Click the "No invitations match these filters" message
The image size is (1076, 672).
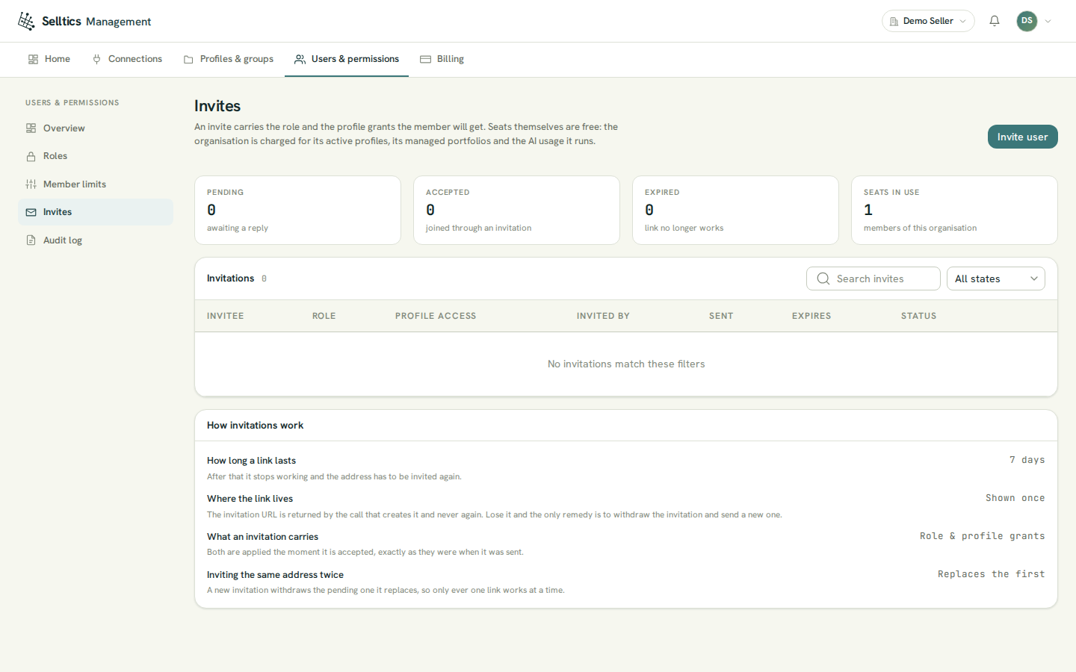[626, 364]
